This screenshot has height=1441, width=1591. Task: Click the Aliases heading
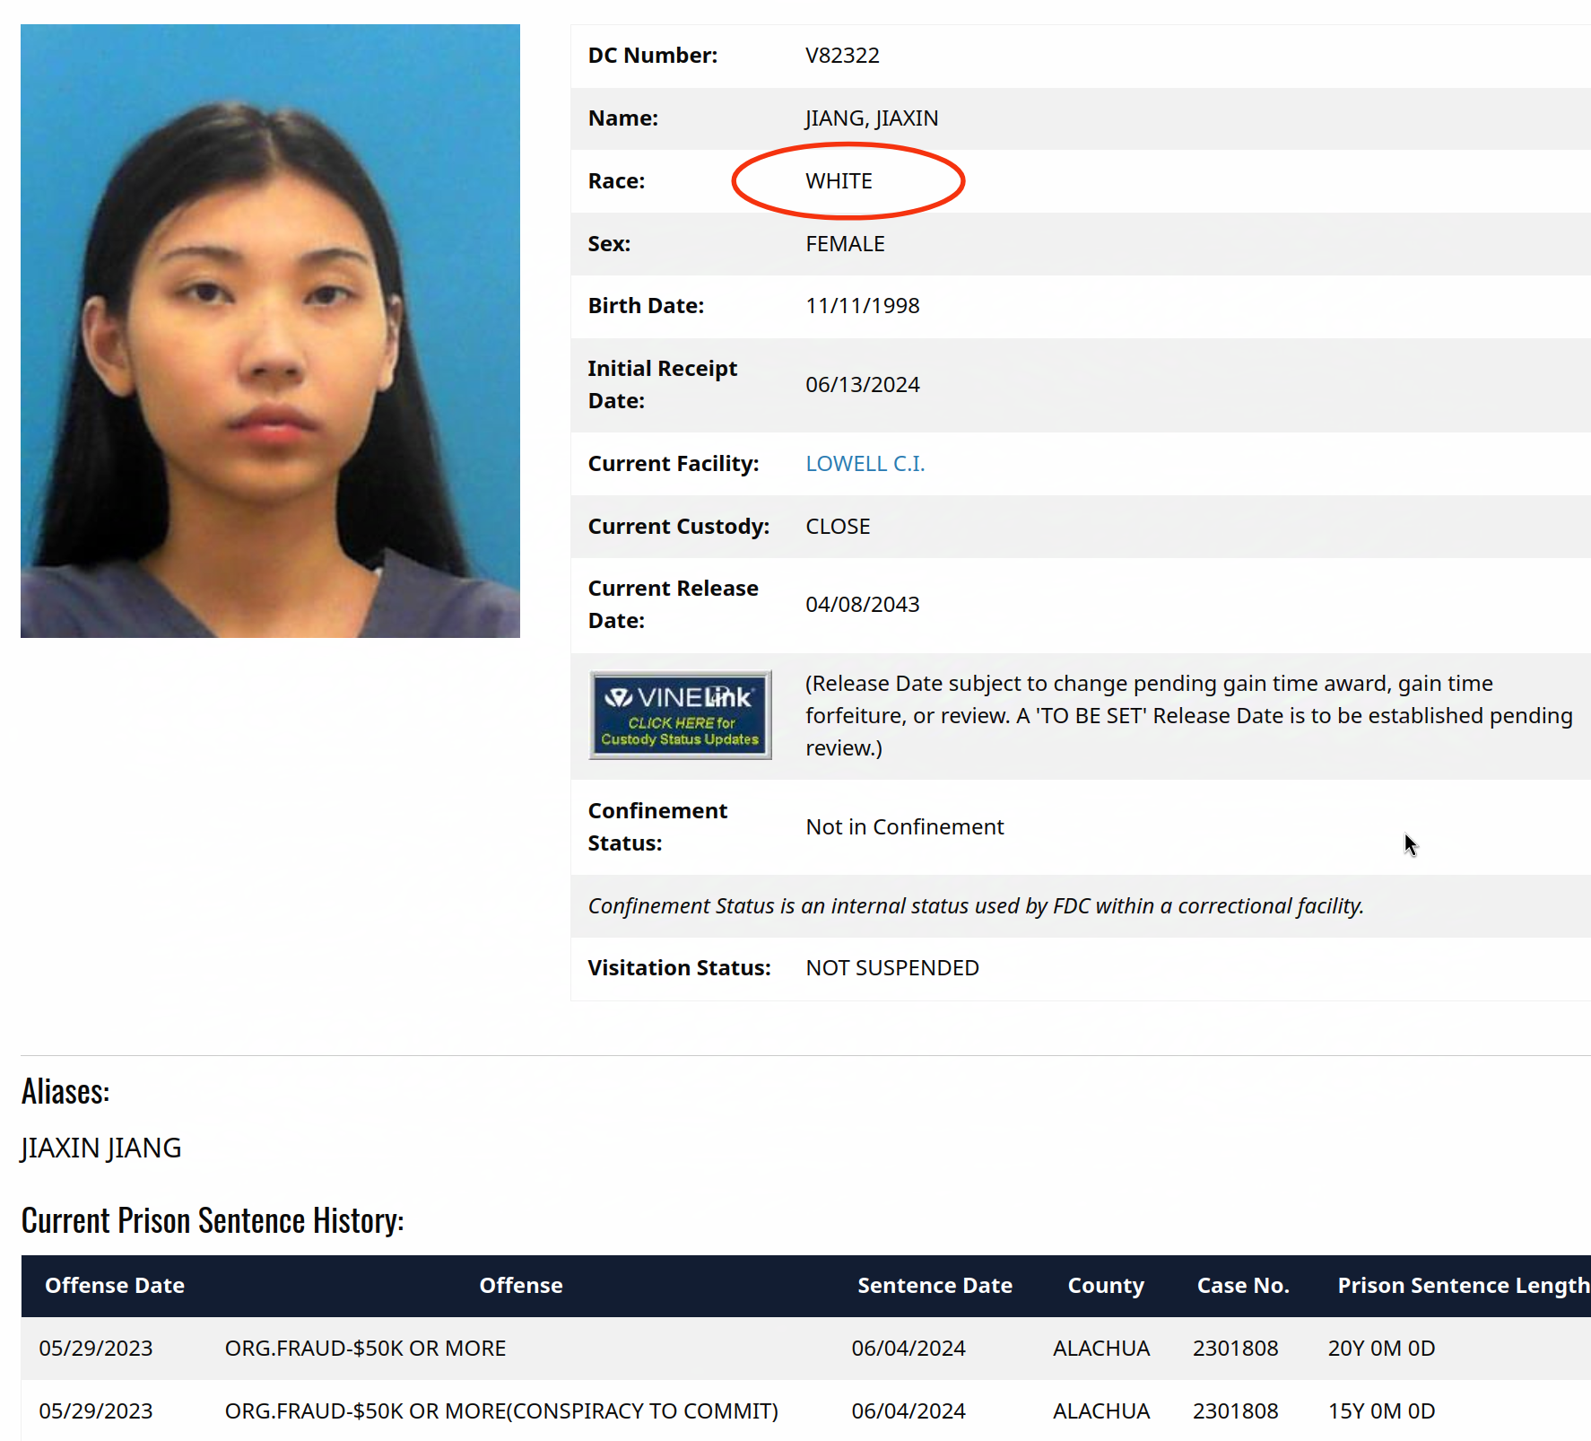tap(65, 1092)
